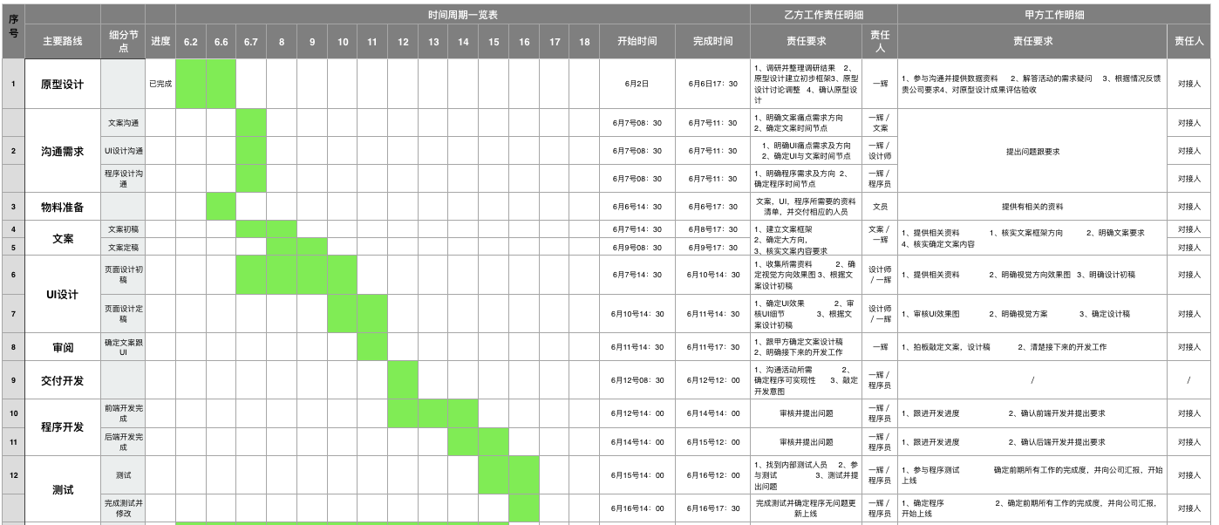Select the 提出问题跟要求 merged cell
Screen dimensions: 1219x525
[x=1032, y=151]
